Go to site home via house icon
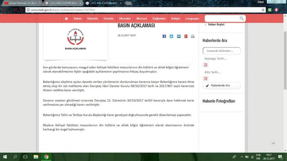The image size is (287, 161). point(66,18)
